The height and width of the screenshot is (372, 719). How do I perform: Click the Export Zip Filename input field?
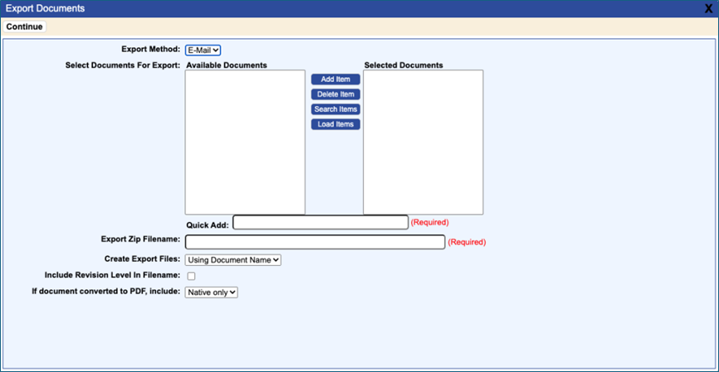tap(315, 242)
